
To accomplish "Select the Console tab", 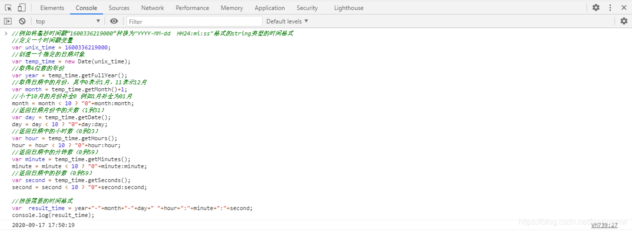I will pyautogui.click(x=86, y=7).
